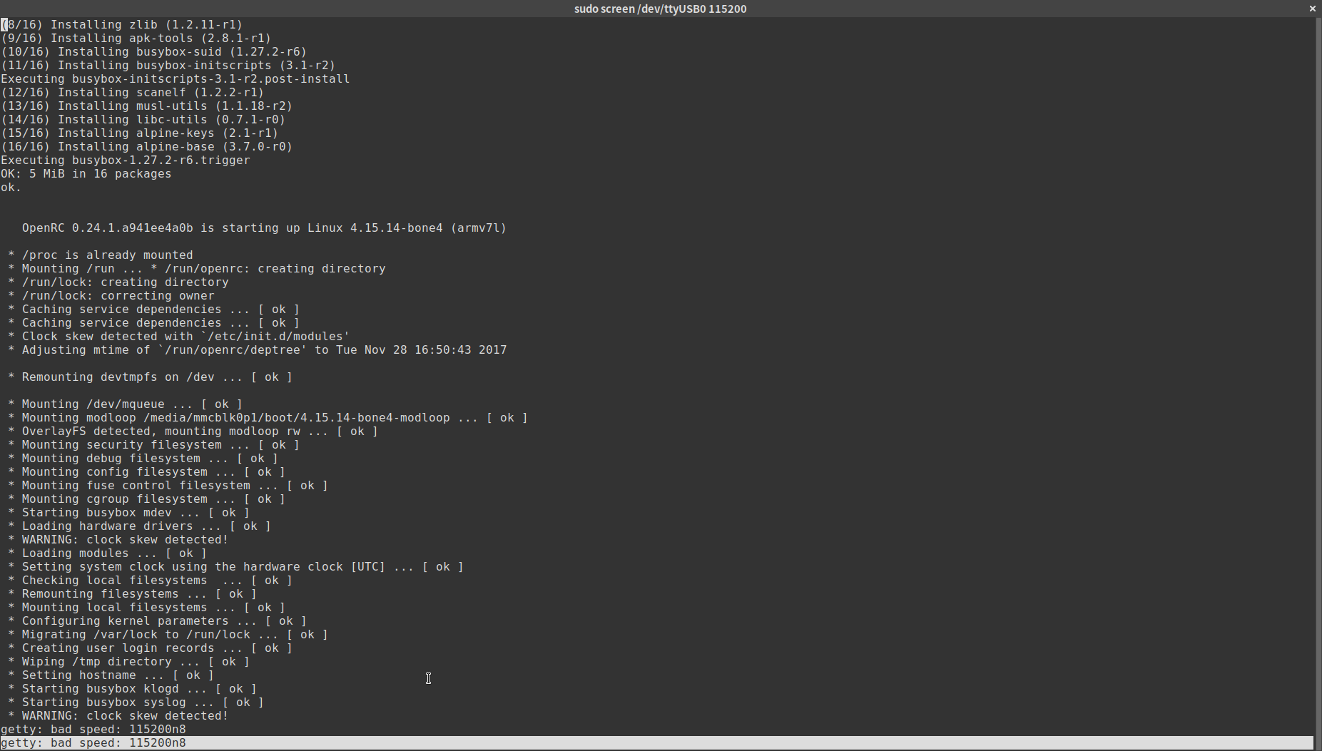The width and height of the screenshot is (1322, 751).
Task: Click 'Checking local filesystems' line
Action: point(151,580)
